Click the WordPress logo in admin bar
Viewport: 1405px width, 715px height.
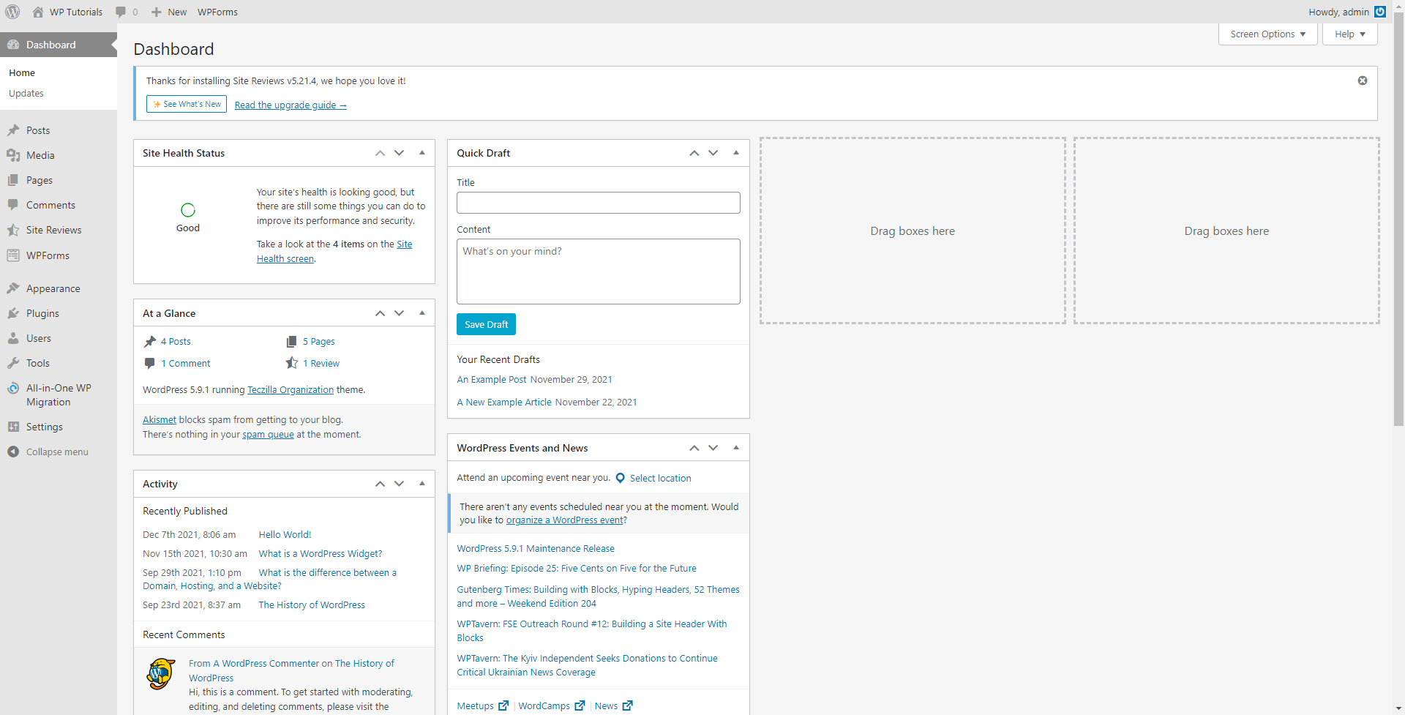(12, 12)
